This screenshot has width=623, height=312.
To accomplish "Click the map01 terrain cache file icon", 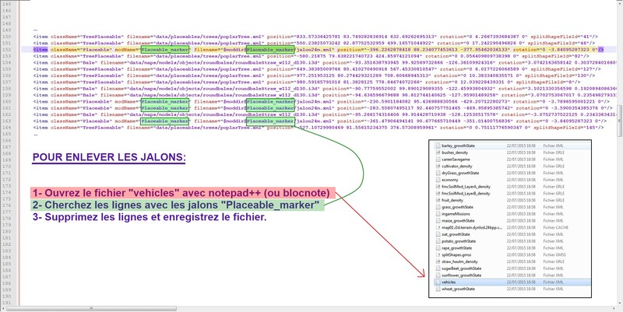I will point(437,227).
